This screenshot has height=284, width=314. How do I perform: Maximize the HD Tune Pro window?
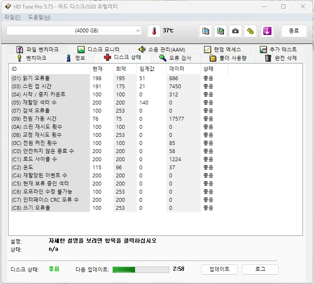pyautogui.click(x=283, y=6)
